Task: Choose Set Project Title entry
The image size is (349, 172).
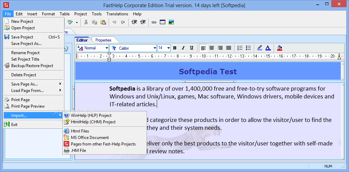Action: point(34,59)
